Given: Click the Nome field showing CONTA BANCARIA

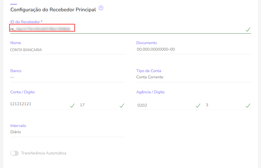Looking at the screenshot, I should click(67, 49).
